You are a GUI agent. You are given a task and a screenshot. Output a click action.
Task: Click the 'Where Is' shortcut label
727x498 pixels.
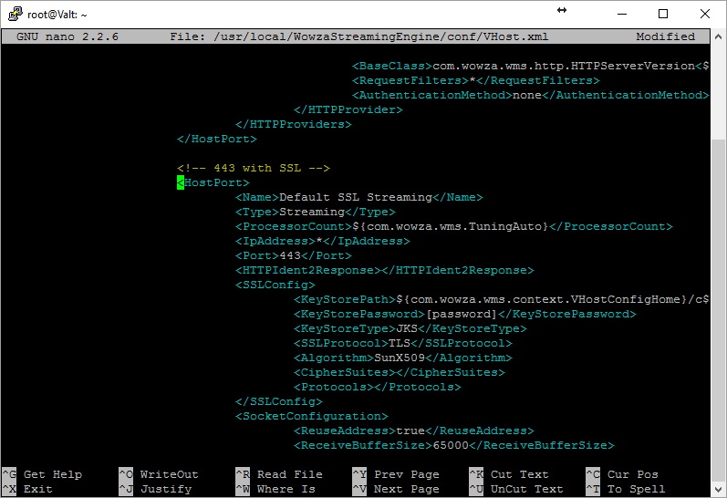(x=286, y=489)
